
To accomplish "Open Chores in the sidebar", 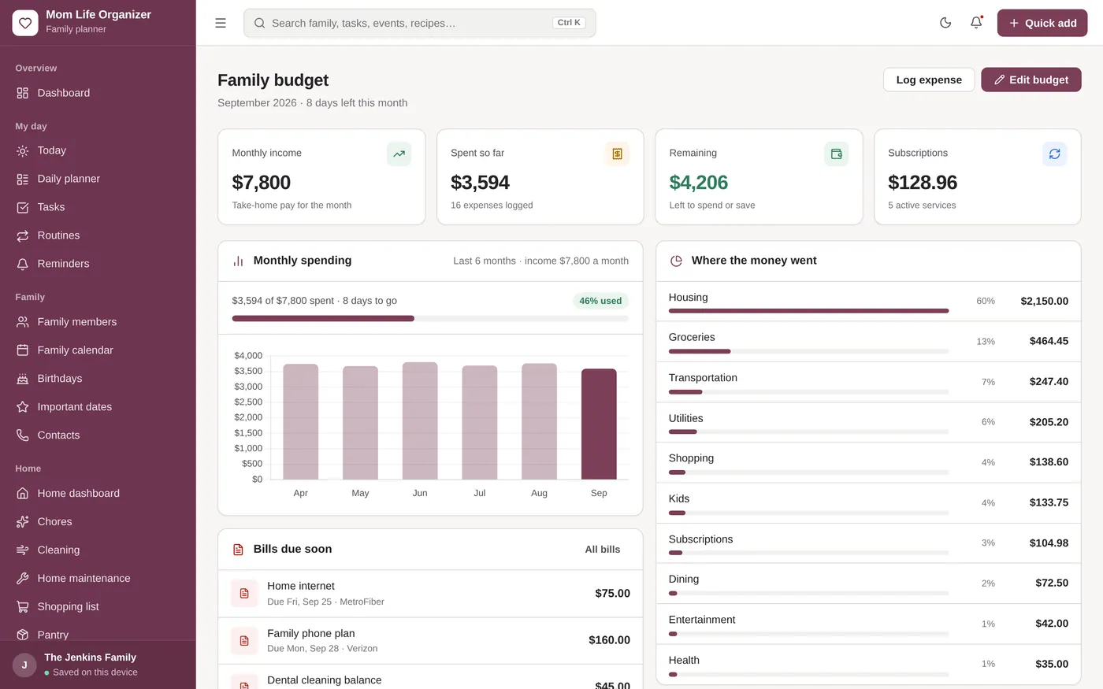I will click(x=98, y=522).
